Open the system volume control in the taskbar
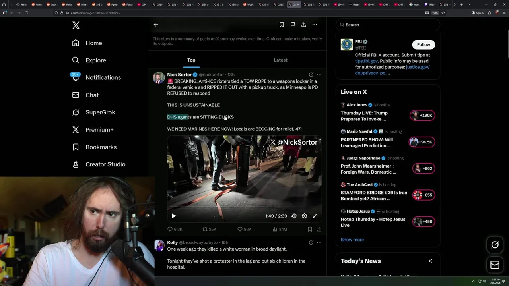 coord(484,281)
